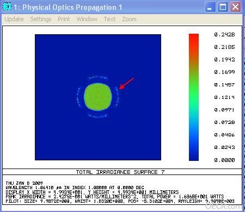
Task: Open the Settings menu
Action: point(41,19)
